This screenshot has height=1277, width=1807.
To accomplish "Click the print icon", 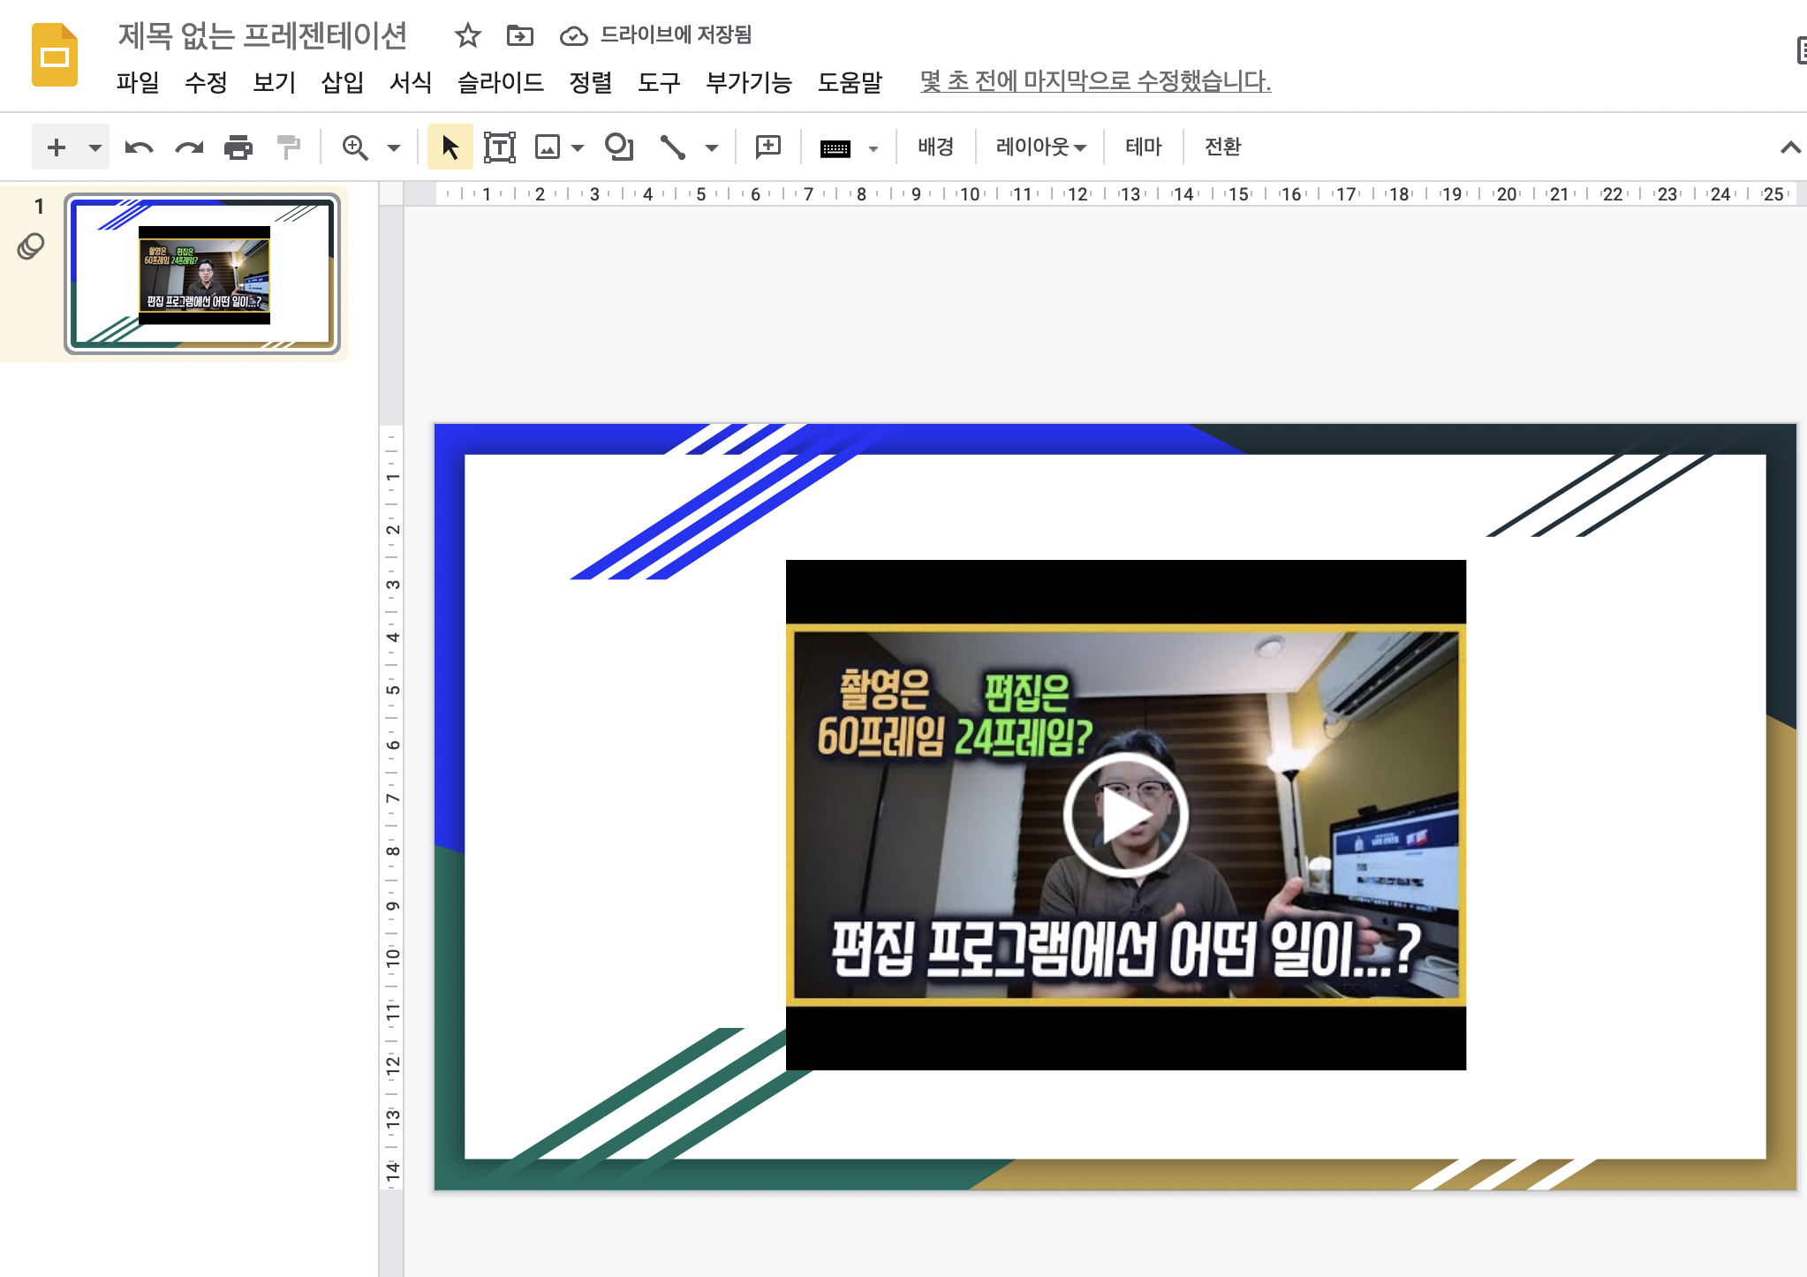I will pos(238,147).
